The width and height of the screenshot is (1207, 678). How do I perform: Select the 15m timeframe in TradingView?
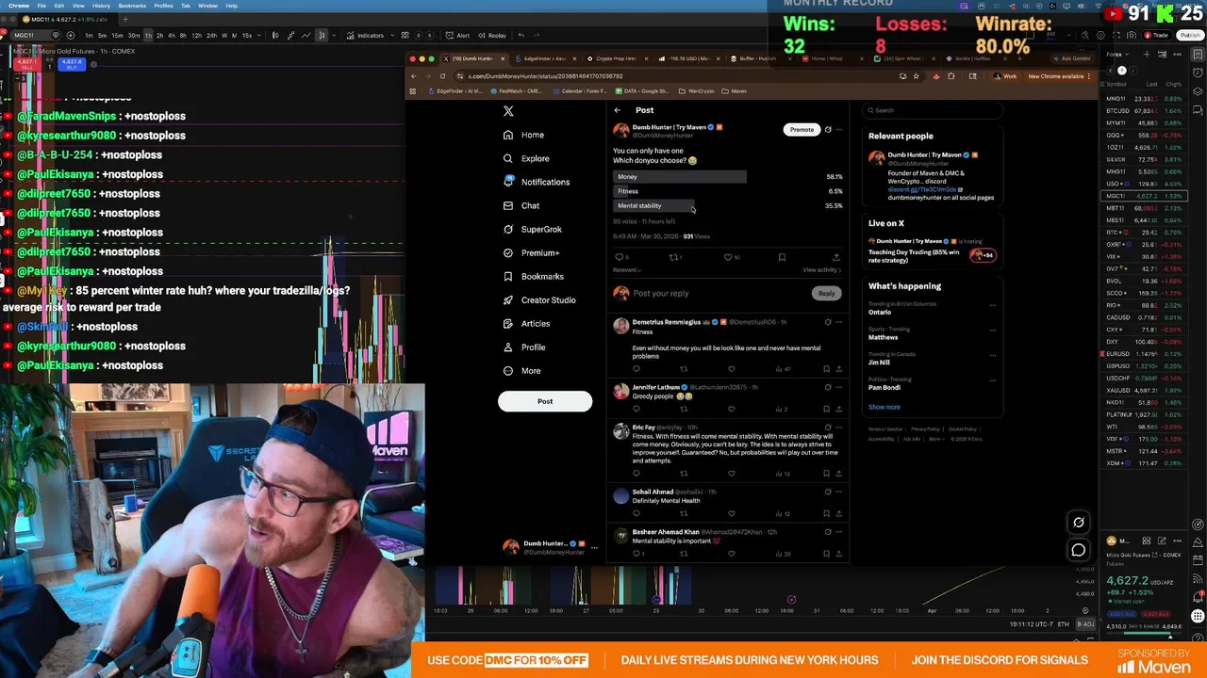pos(120,36)
